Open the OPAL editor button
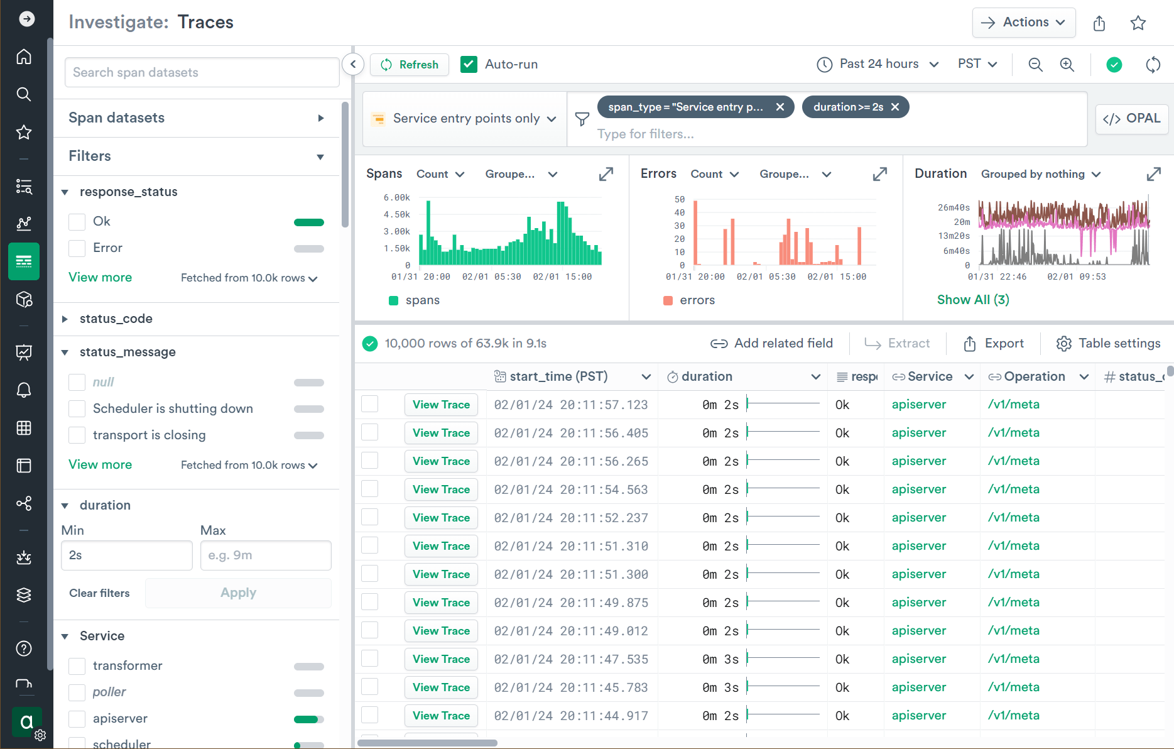1174x749 pixels. tap(1132, 119)
